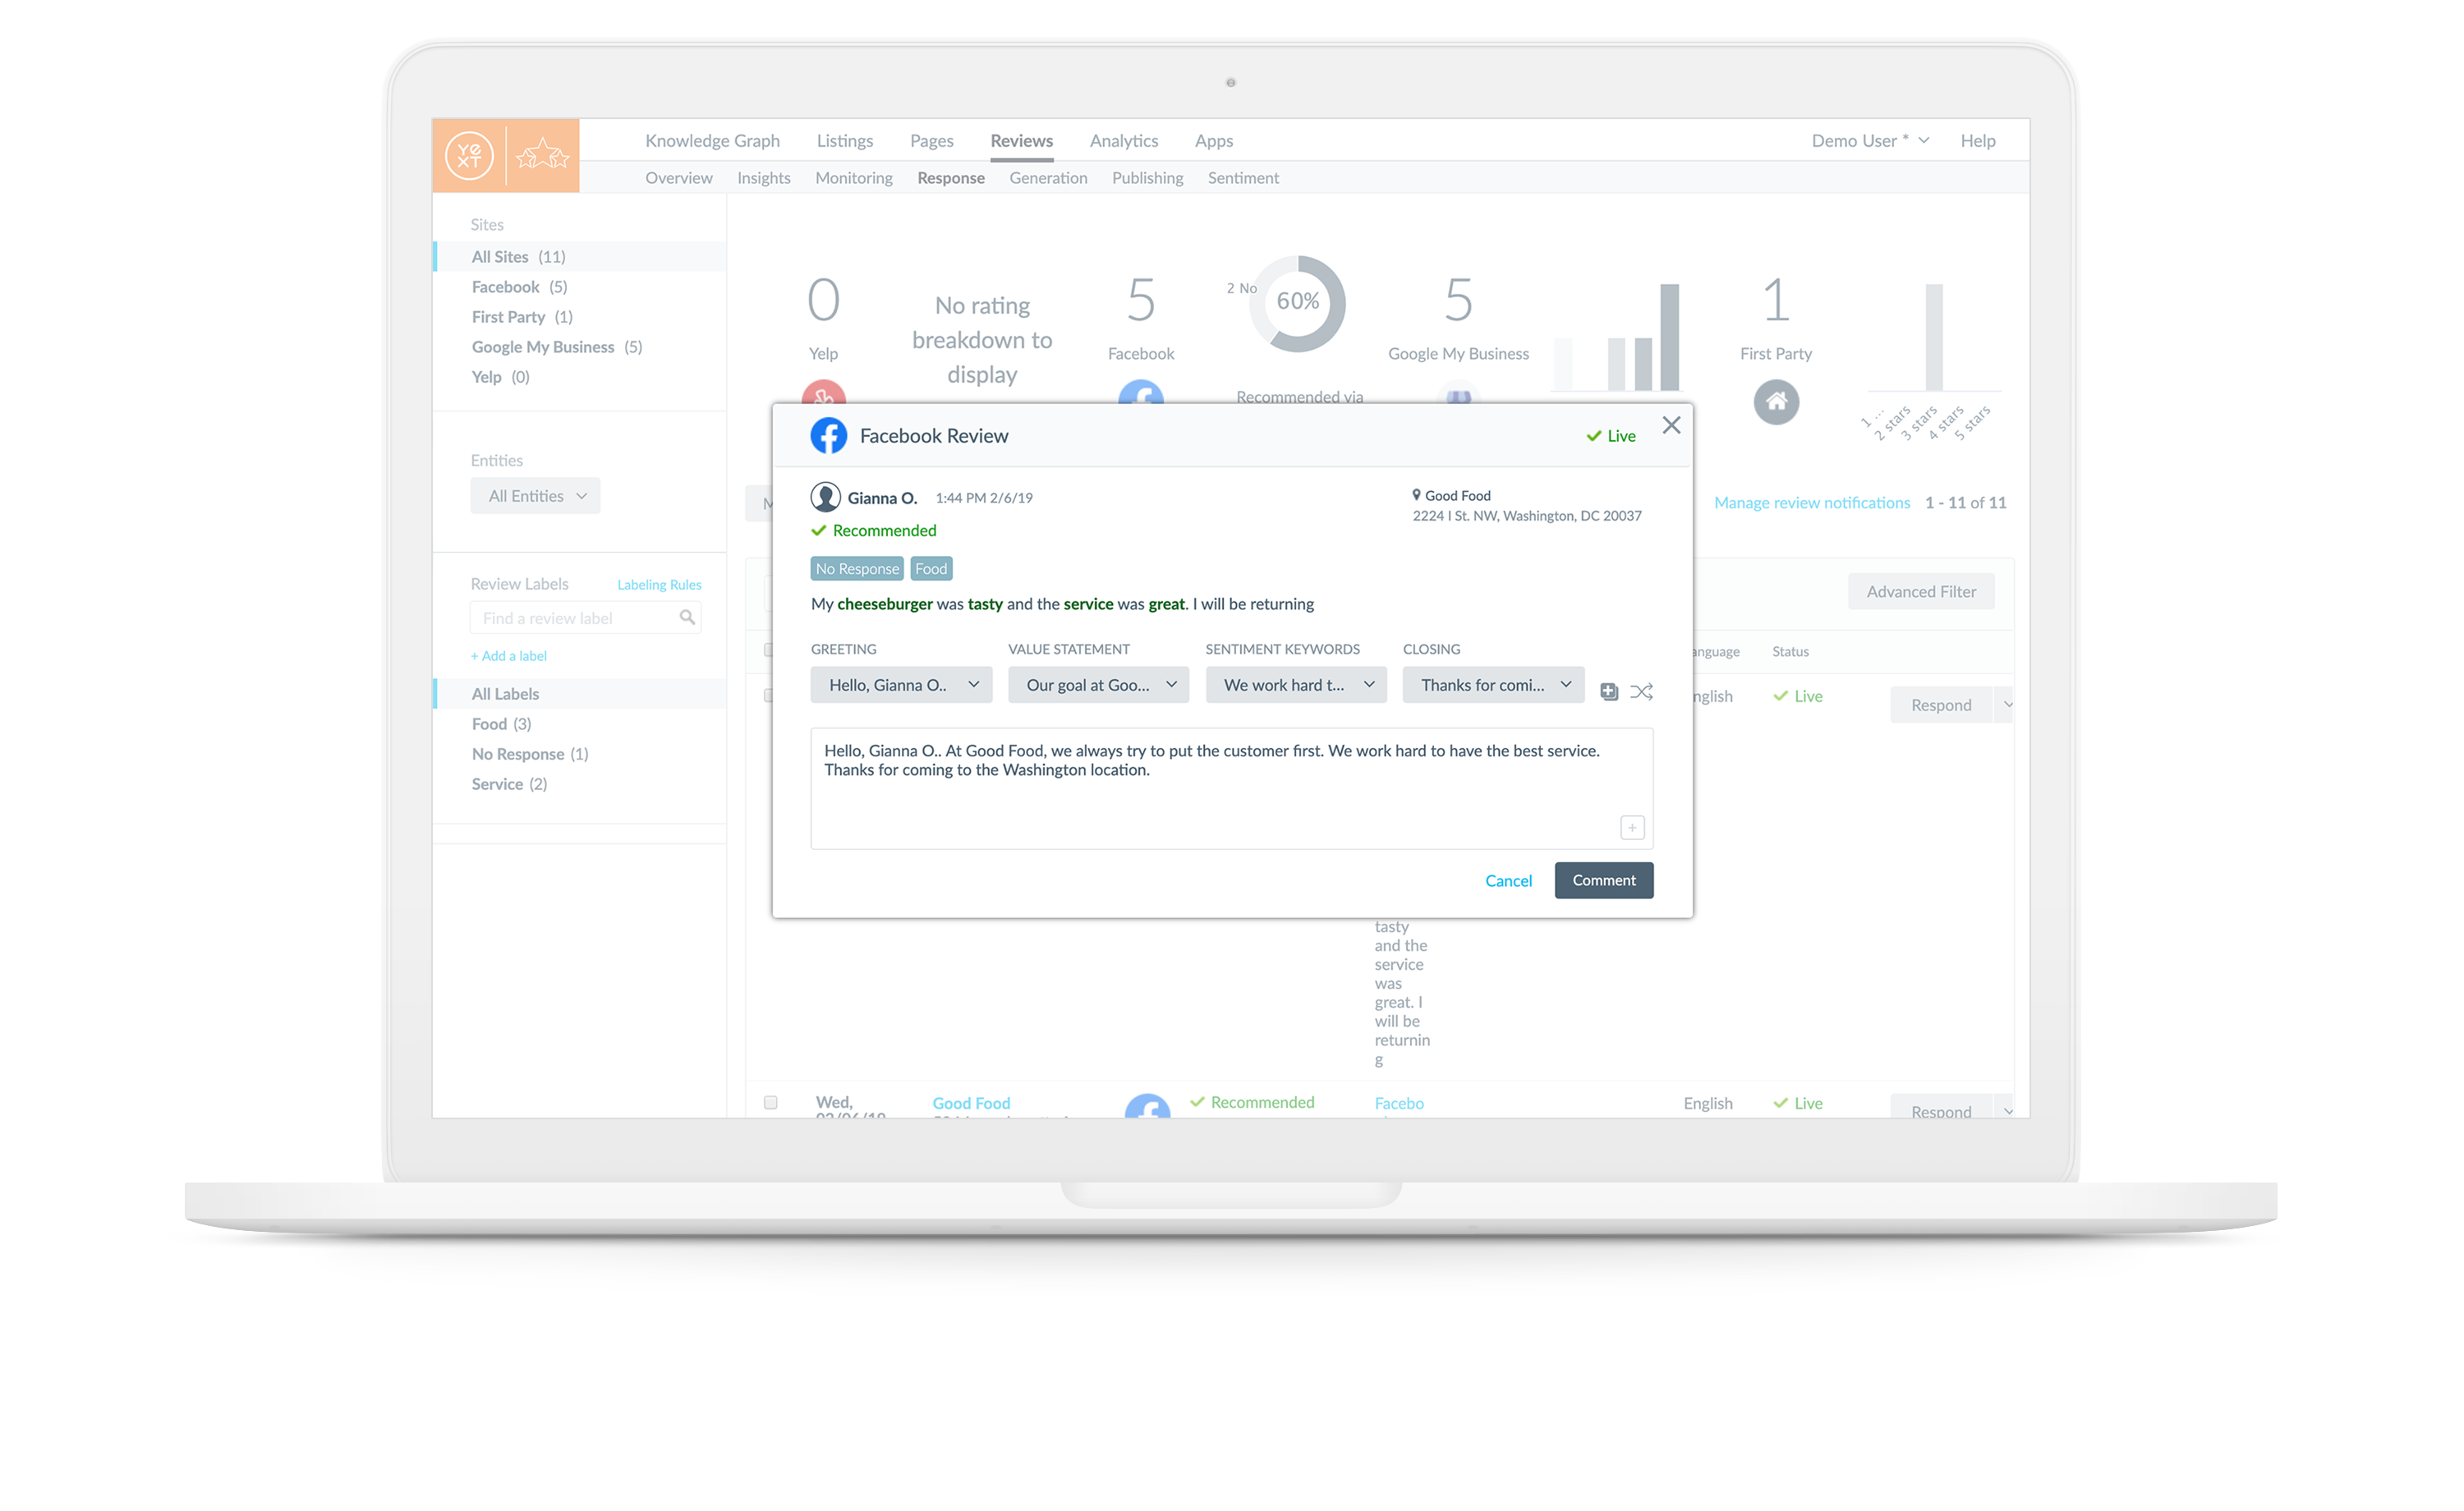Click the reviews stars icon in header
The width and height of the screenshot is (2464, 1511).
click(x=542, y=156)
